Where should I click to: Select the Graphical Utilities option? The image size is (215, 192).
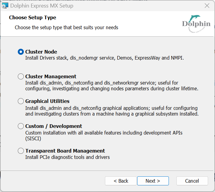tap(21, 101)
